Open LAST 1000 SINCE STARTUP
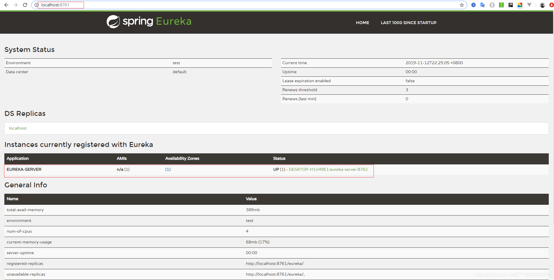 pyautogui.click(x=409, y=23)
